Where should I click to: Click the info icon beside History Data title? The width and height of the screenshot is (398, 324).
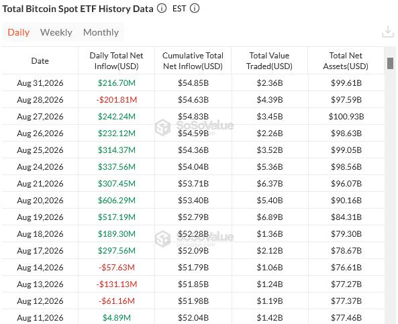162,9
